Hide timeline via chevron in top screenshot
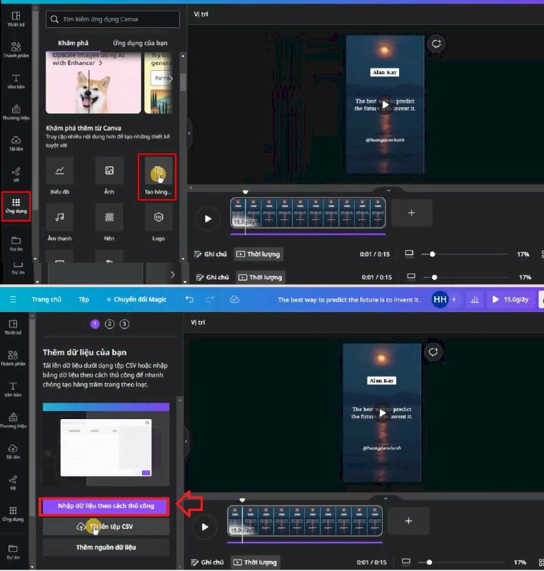The height and width of the screenshot is (571, 544). tap(388, 191)
